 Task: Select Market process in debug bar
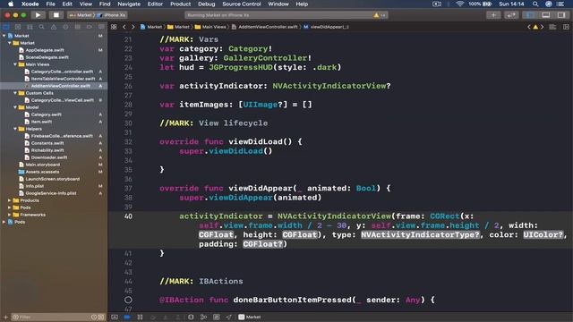250,318
